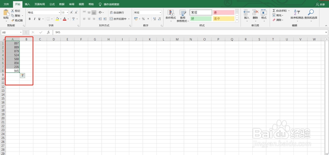The image size is (329, 155).
Task: Toggle Italic formatting
Action: coord(35,19)
